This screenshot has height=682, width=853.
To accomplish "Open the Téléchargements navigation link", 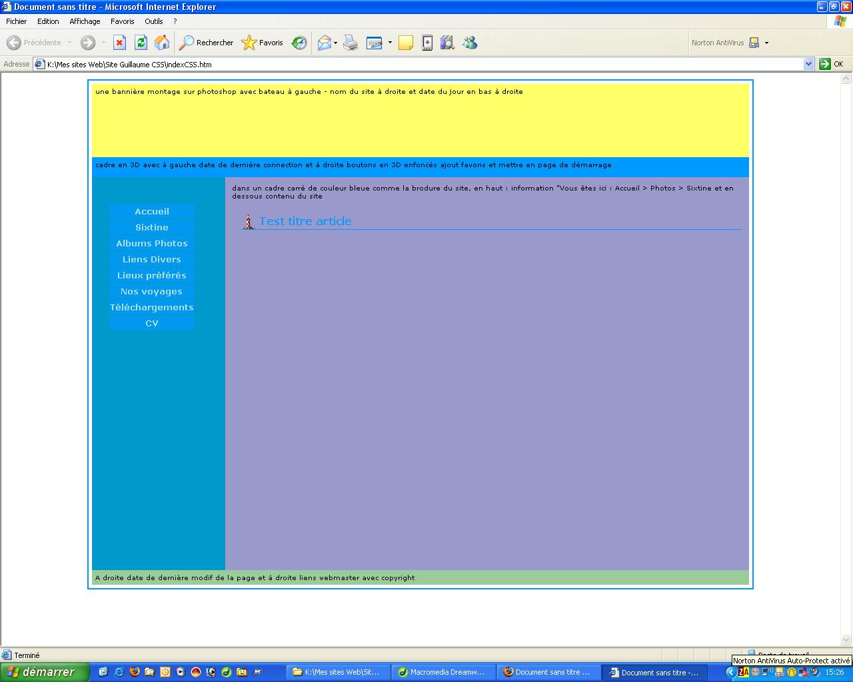I will 152,308.
